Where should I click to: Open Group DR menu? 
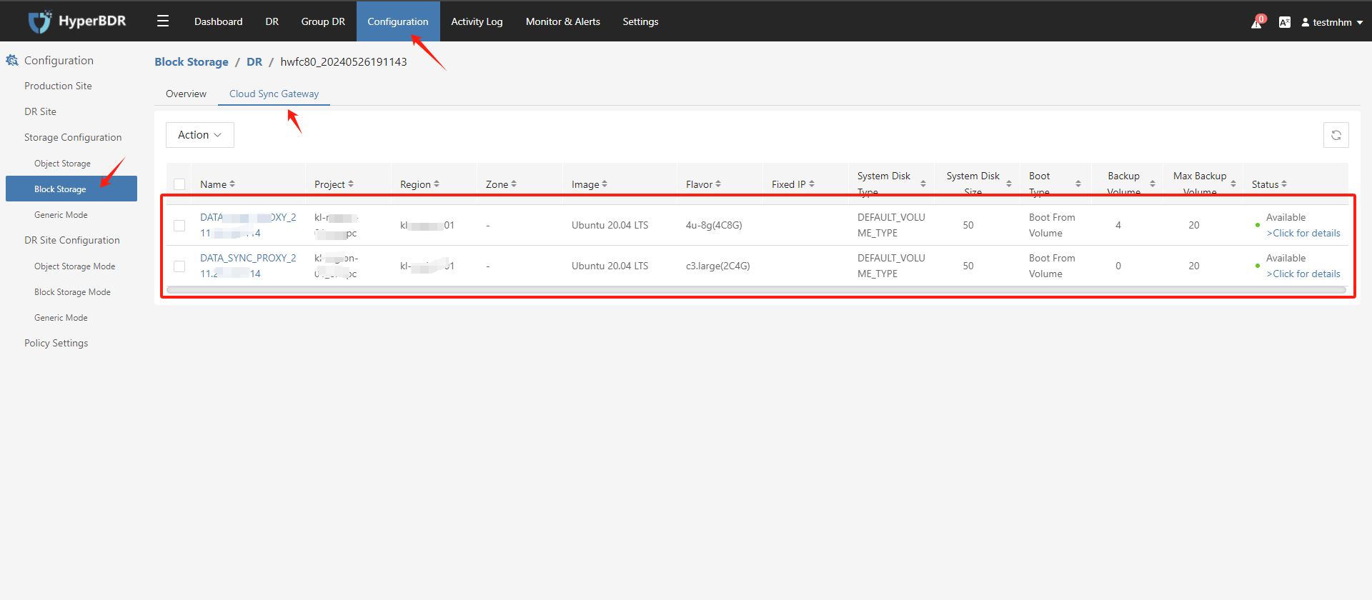[x=323, y=21]
